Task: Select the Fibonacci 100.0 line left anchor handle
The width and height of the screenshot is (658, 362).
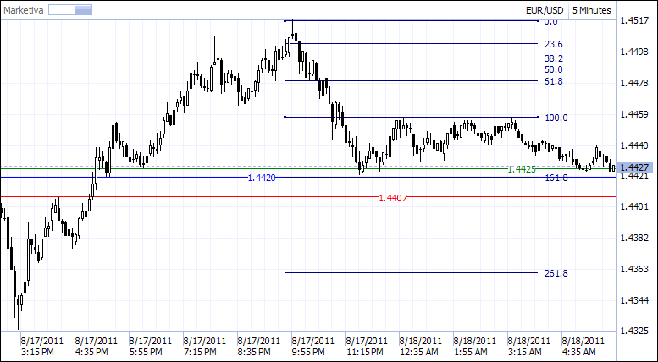Action: pos(285,118)
